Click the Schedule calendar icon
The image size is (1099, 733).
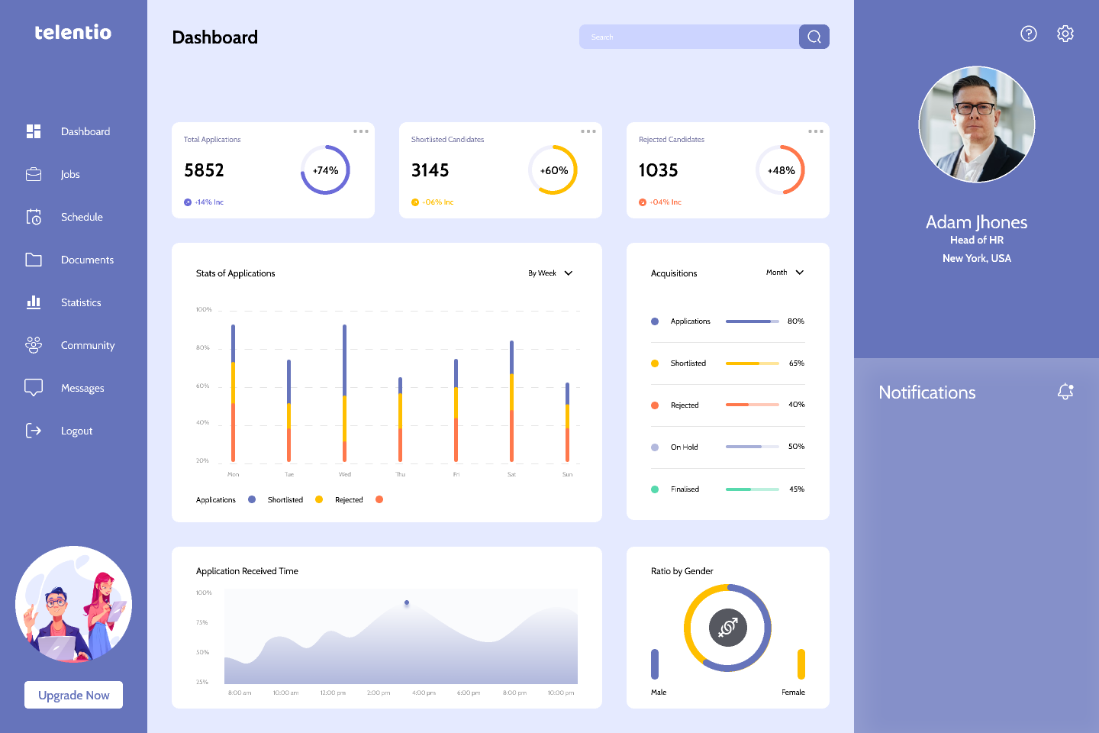(x=34, y=217)
